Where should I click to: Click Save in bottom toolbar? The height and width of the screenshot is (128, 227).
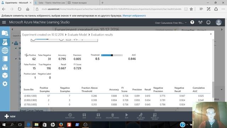click(x=84, y=116)
